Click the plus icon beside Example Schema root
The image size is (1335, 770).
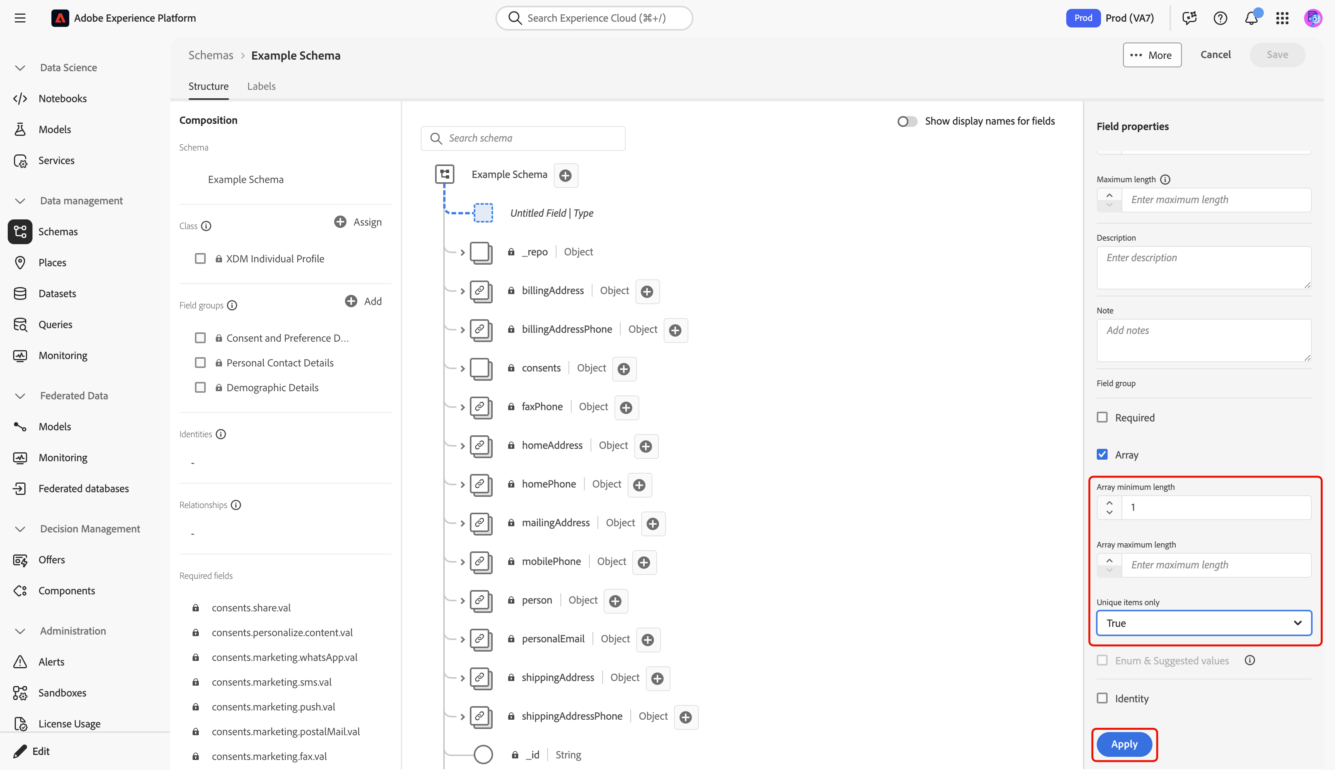point(565,176)
